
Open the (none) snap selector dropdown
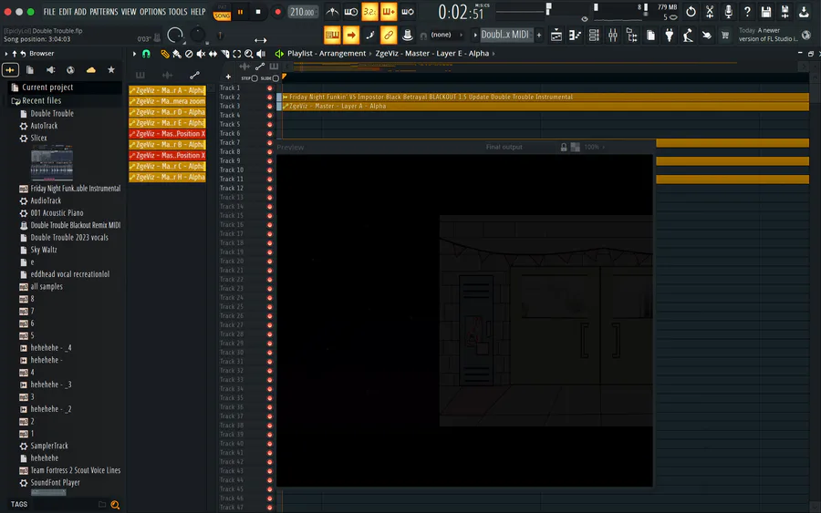tap(442, 35)
